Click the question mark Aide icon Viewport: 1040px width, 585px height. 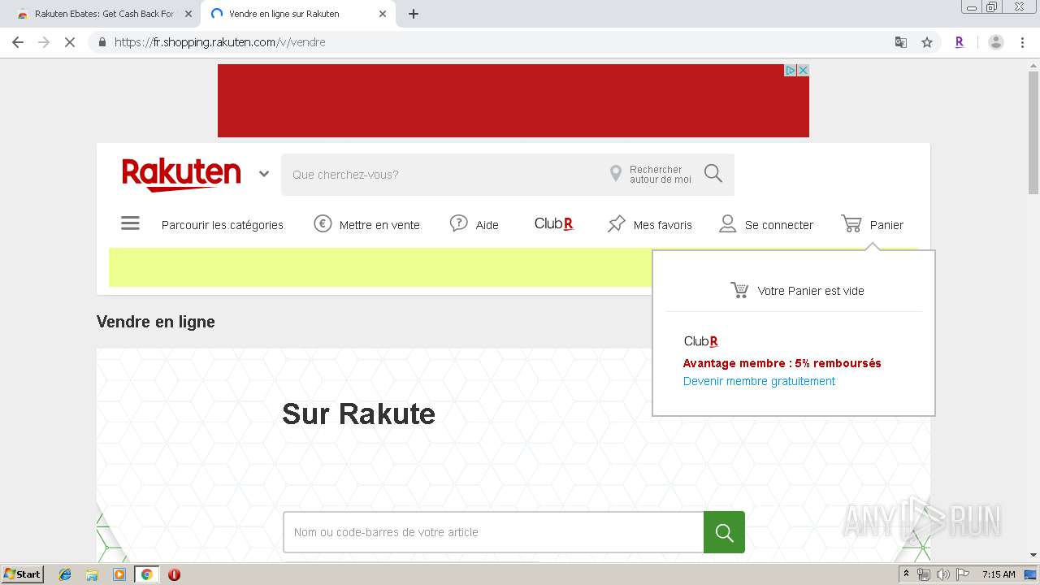tap(459, 223)
